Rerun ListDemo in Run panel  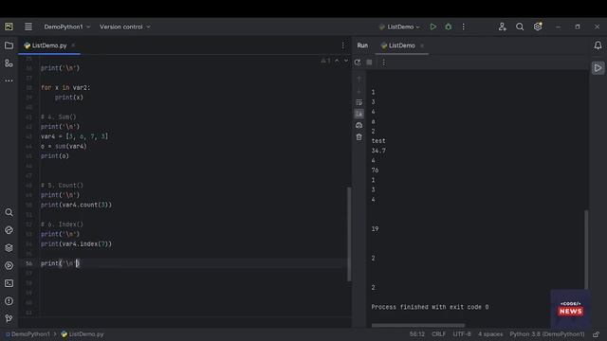358,63
